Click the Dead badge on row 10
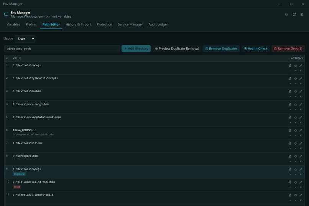 (17, 187)
